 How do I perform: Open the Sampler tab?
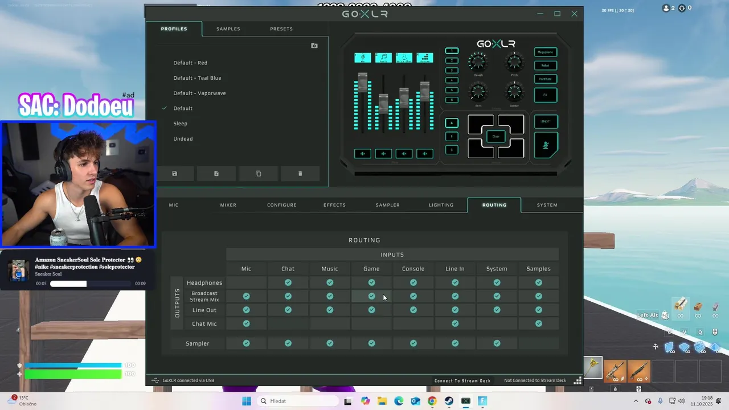388,205
